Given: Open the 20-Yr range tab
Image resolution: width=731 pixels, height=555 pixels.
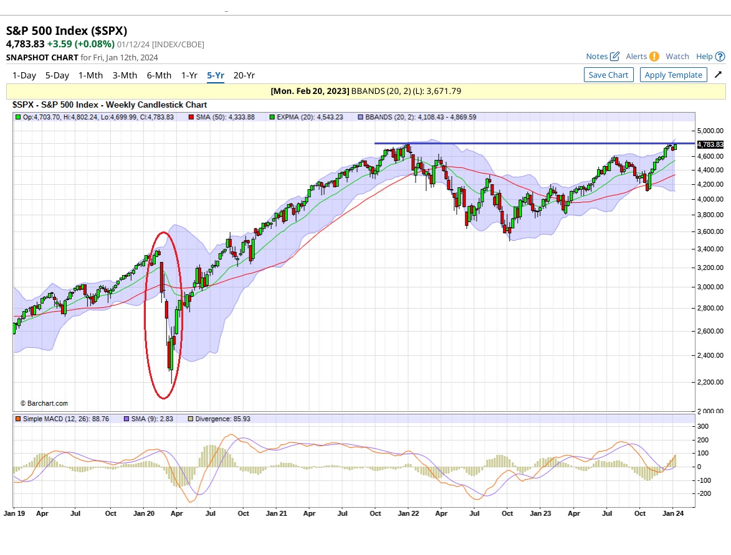Looking at the screenshot, I should pos(244,75).
